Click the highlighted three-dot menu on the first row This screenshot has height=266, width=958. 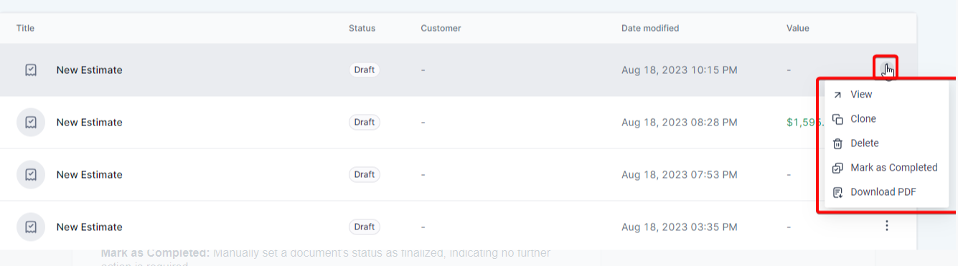(886, 69)
